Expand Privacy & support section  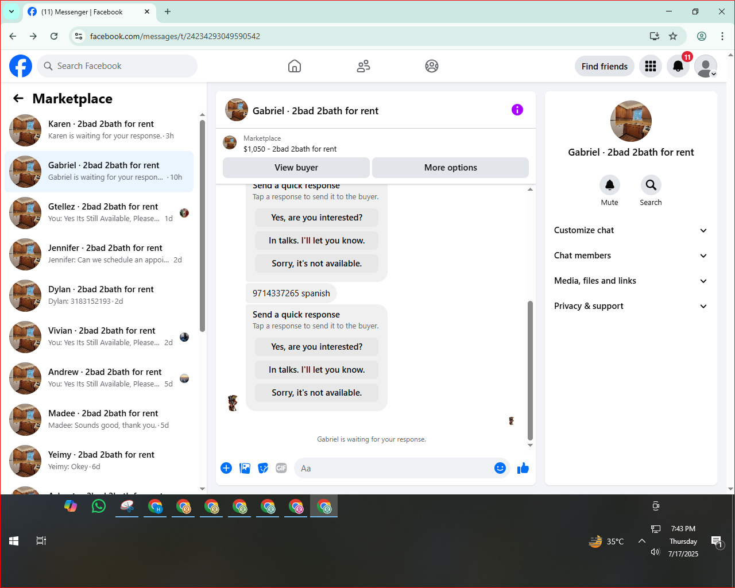[630, 306]
